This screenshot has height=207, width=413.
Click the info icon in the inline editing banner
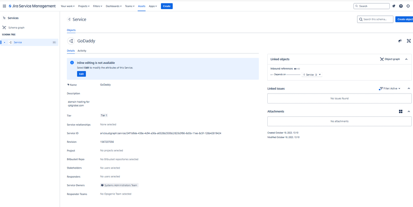tap(72, 63)
